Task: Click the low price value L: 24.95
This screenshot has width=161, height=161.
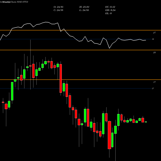Action: [x=84, y=10]
